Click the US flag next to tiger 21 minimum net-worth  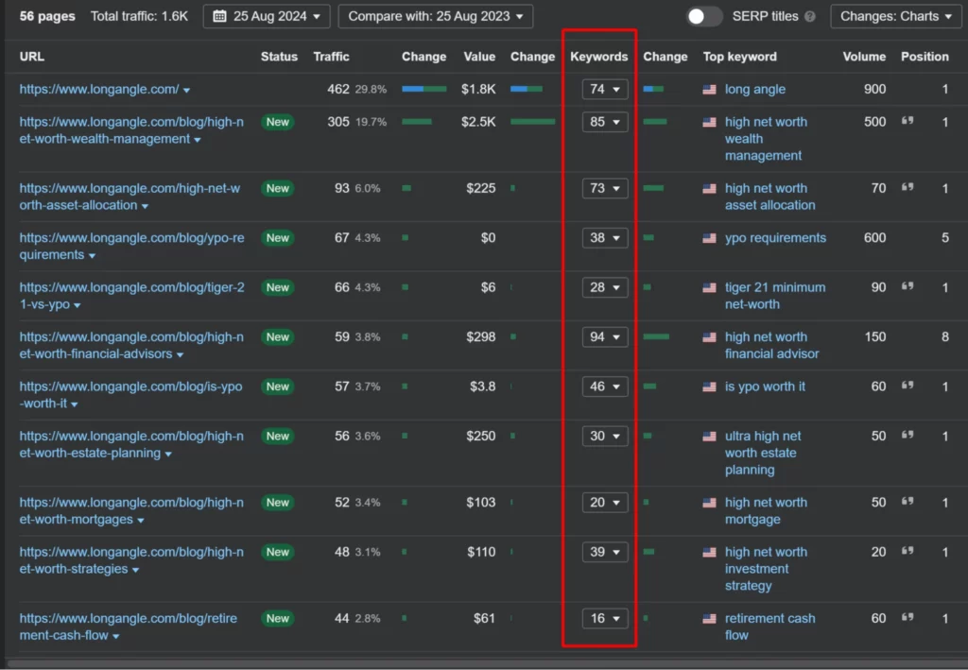(x=709, y=287)
